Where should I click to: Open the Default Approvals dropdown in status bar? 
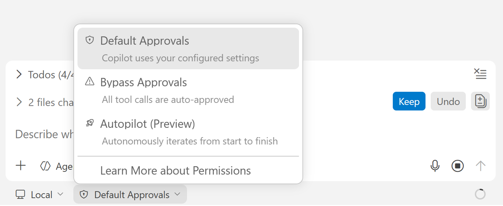coord(130,194)
